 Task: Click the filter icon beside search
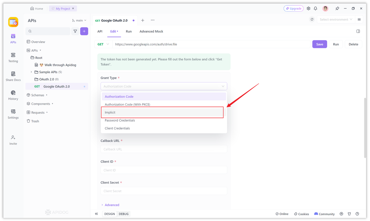click(x=75, y=31)
